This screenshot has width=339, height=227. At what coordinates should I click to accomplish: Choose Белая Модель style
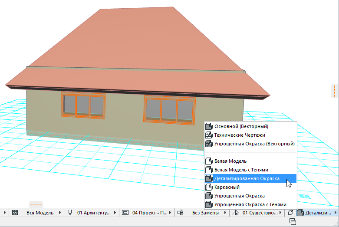250,161
